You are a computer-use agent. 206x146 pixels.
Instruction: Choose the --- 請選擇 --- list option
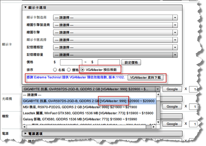89,95
